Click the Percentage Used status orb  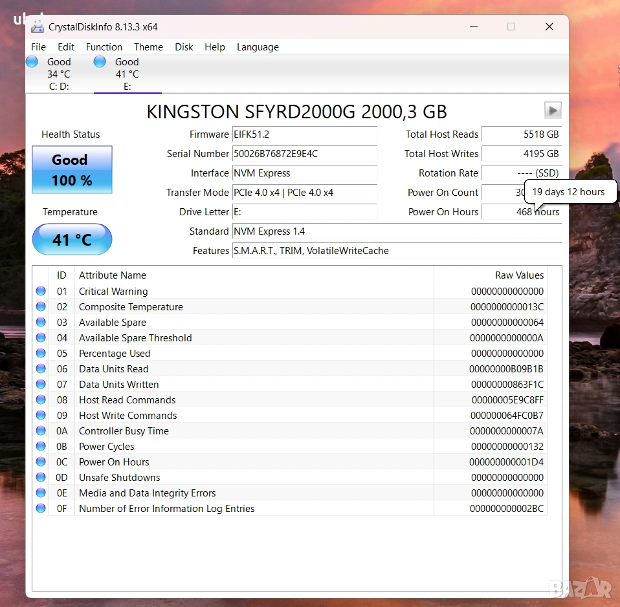(41, 354)
